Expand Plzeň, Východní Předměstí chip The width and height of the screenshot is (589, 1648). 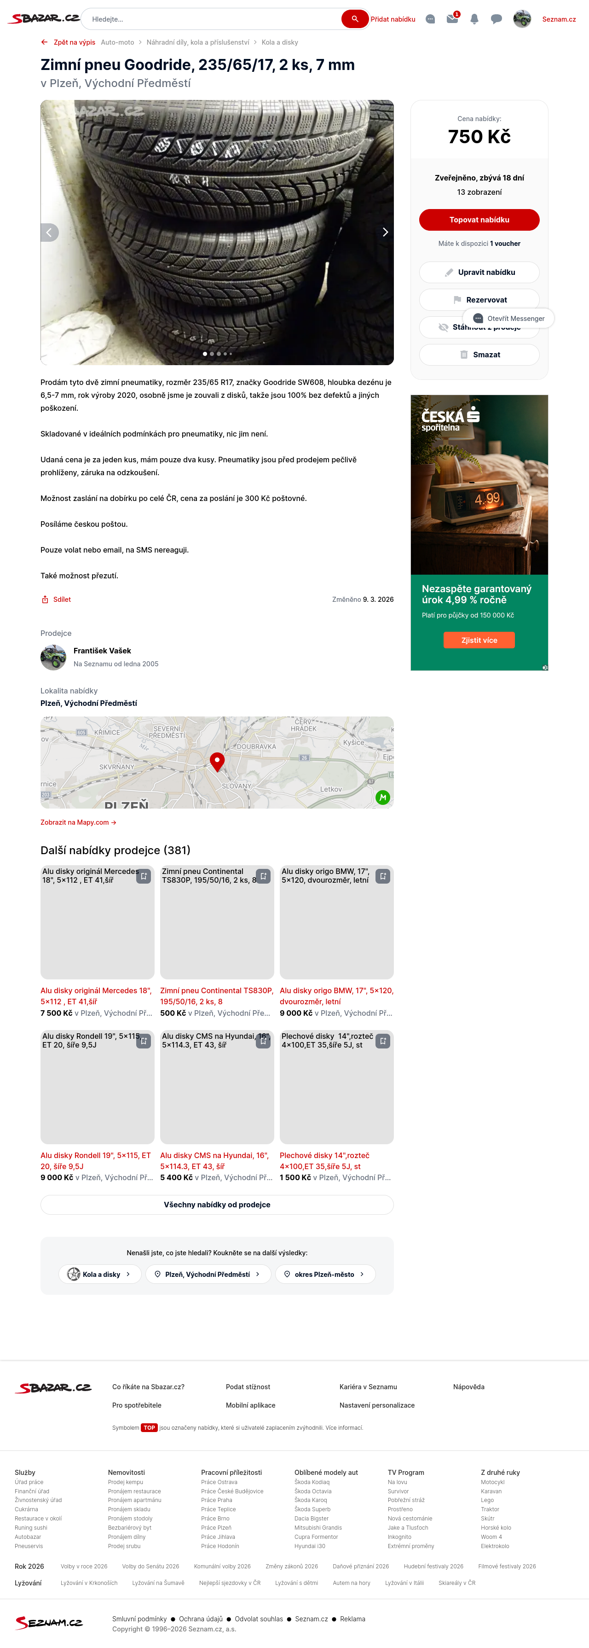[x=208, y=1274]
